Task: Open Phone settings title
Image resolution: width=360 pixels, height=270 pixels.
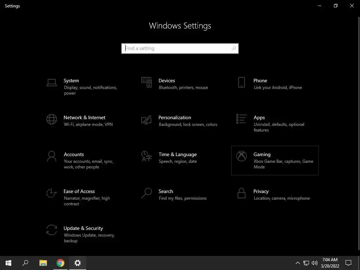Action: point(260,81)
